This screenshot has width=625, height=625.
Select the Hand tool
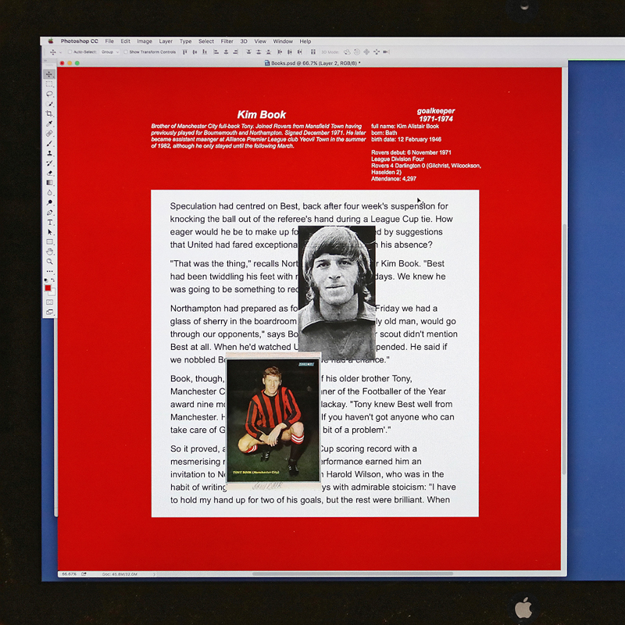(x=49, y=252)
